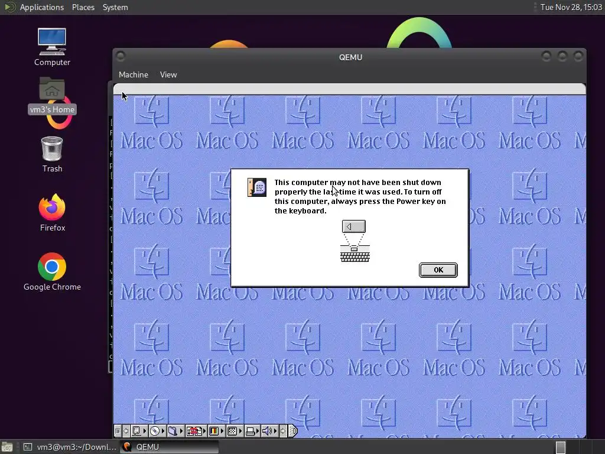Collapse the Control Strip using its end tab
This screenshot has width=605, height=454.
[293, 431]
